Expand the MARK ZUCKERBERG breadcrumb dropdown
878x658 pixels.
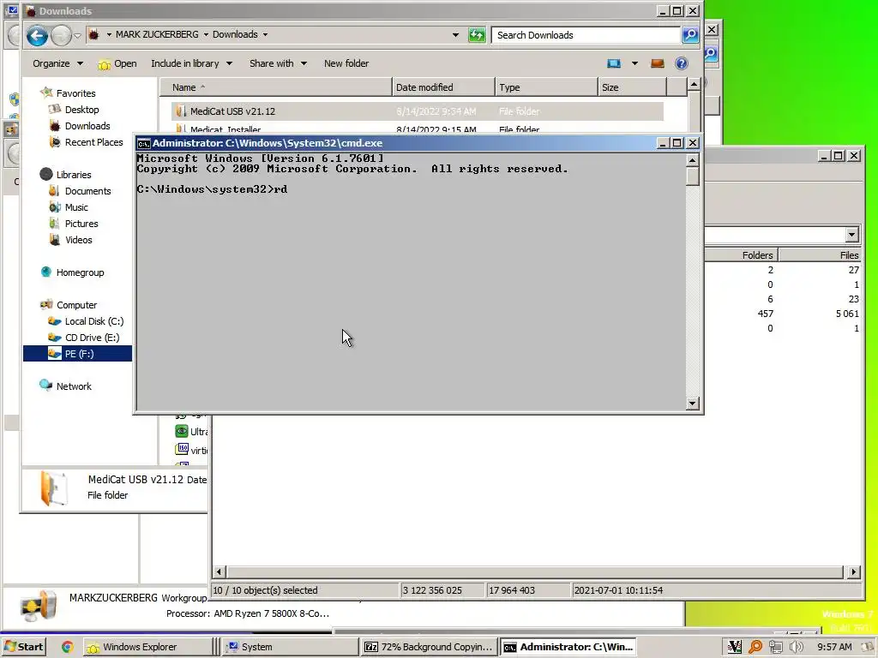pos(206,34)
